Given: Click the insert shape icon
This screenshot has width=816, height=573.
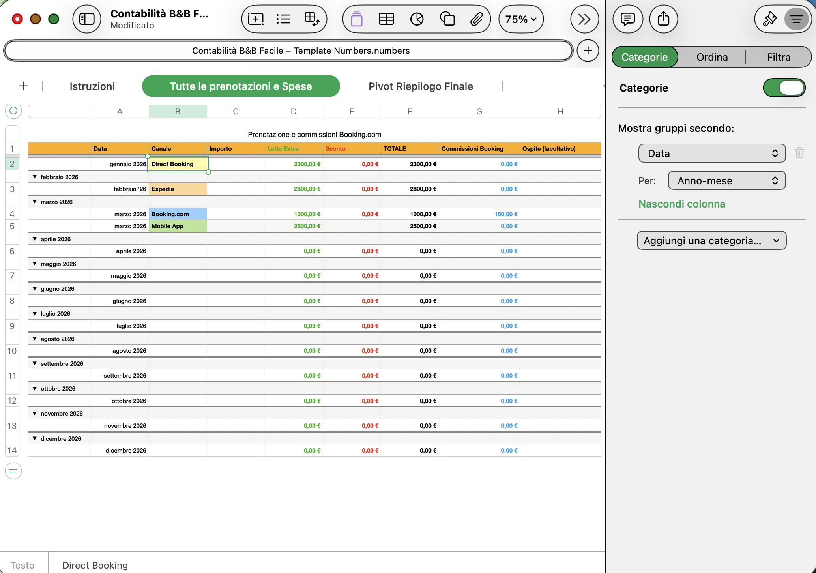Looking at the screenshot, I should pos(447,19).
